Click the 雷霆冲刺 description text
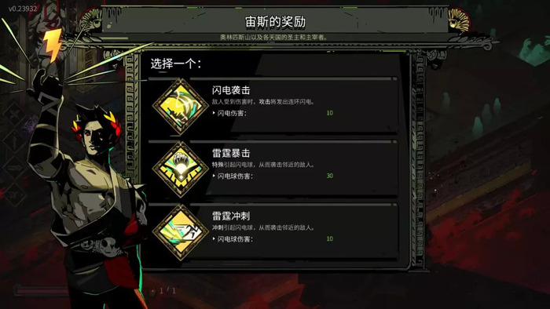The image size is (550, 309). (263, 227)
